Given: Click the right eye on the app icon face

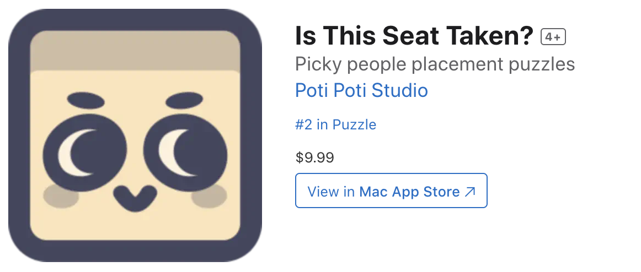Looking at the screenshot, I should [x=185, y=150].
